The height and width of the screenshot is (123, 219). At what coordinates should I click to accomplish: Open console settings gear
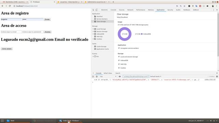(x=217, y=77)
